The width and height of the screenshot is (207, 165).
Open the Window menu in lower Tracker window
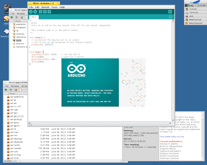15,86
